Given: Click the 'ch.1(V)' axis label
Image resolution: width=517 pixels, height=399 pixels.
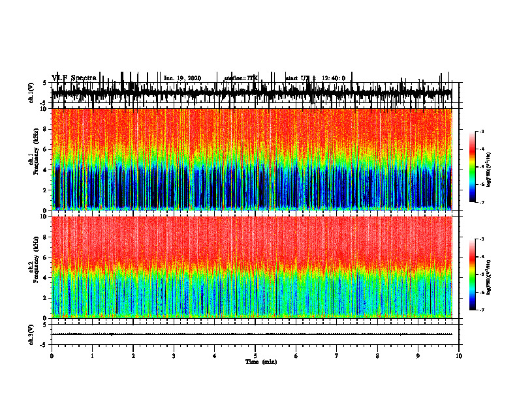Looking at the screenshot, I should pyautogui.click(x=31, y=93).
